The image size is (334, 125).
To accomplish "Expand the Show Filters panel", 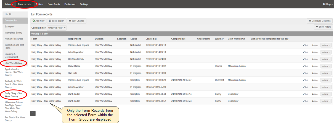I will pyautogui.click(x=323, y=27).
